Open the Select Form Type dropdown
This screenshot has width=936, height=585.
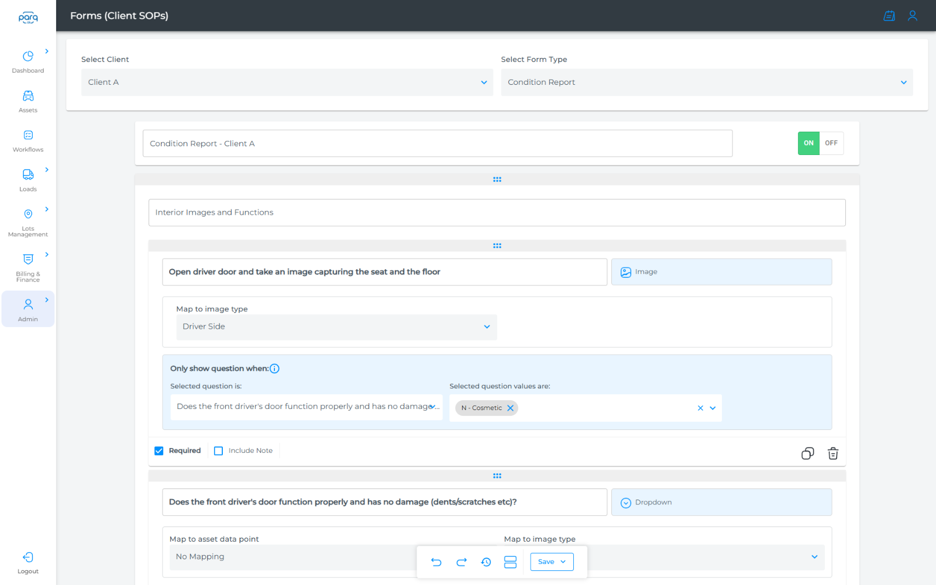coord(707,82)
